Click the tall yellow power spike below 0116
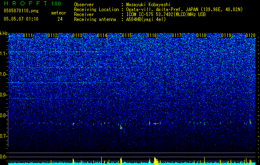Image resolution: width=260 pixels, height=165 pixels. pos(156,161)
